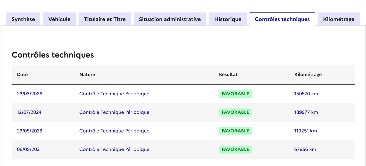Switch to the Véhicule tab
366x166 pixels.
coord(59,19)
